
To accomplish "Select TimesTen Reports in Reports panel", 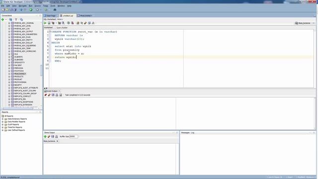I will tap(15, 127).
